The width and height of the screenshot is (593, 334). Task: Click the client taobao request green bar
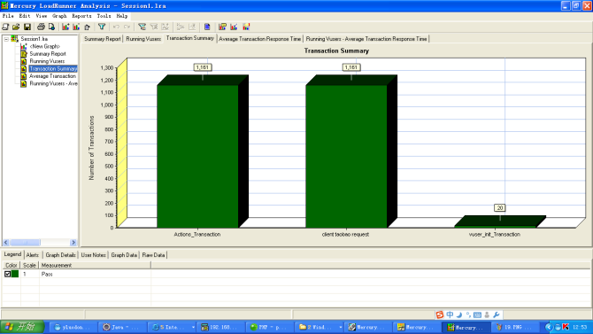(346, 156)
